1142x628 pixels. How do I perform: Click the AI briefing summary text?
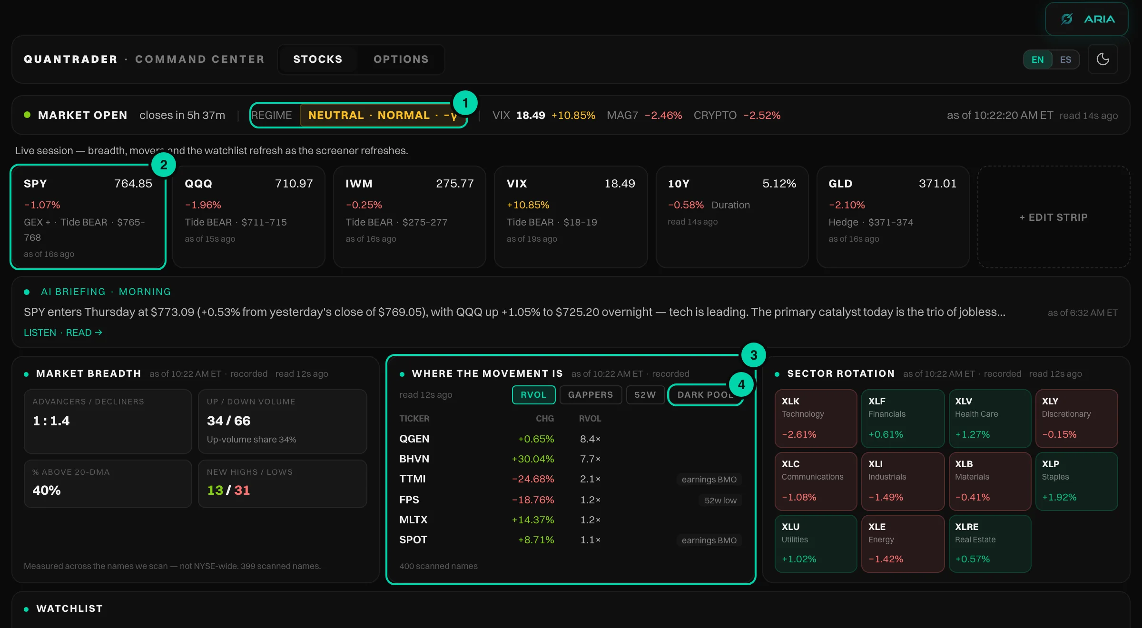pyautogui.click(x=514, y=312)
